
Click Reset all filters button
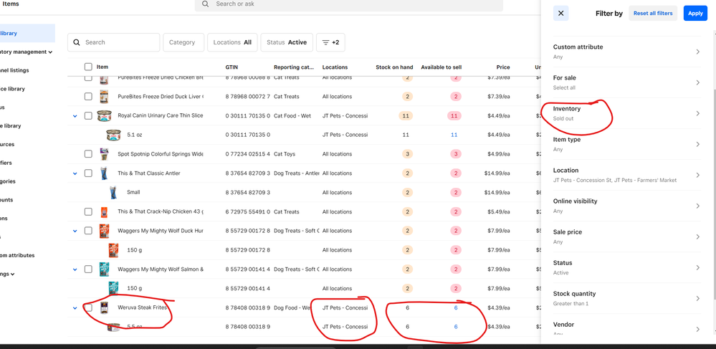pyautogui.click(x=653, y=14)
